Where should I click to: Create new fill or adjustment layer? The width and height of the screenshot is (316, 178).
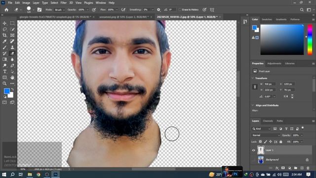(289, 168)
